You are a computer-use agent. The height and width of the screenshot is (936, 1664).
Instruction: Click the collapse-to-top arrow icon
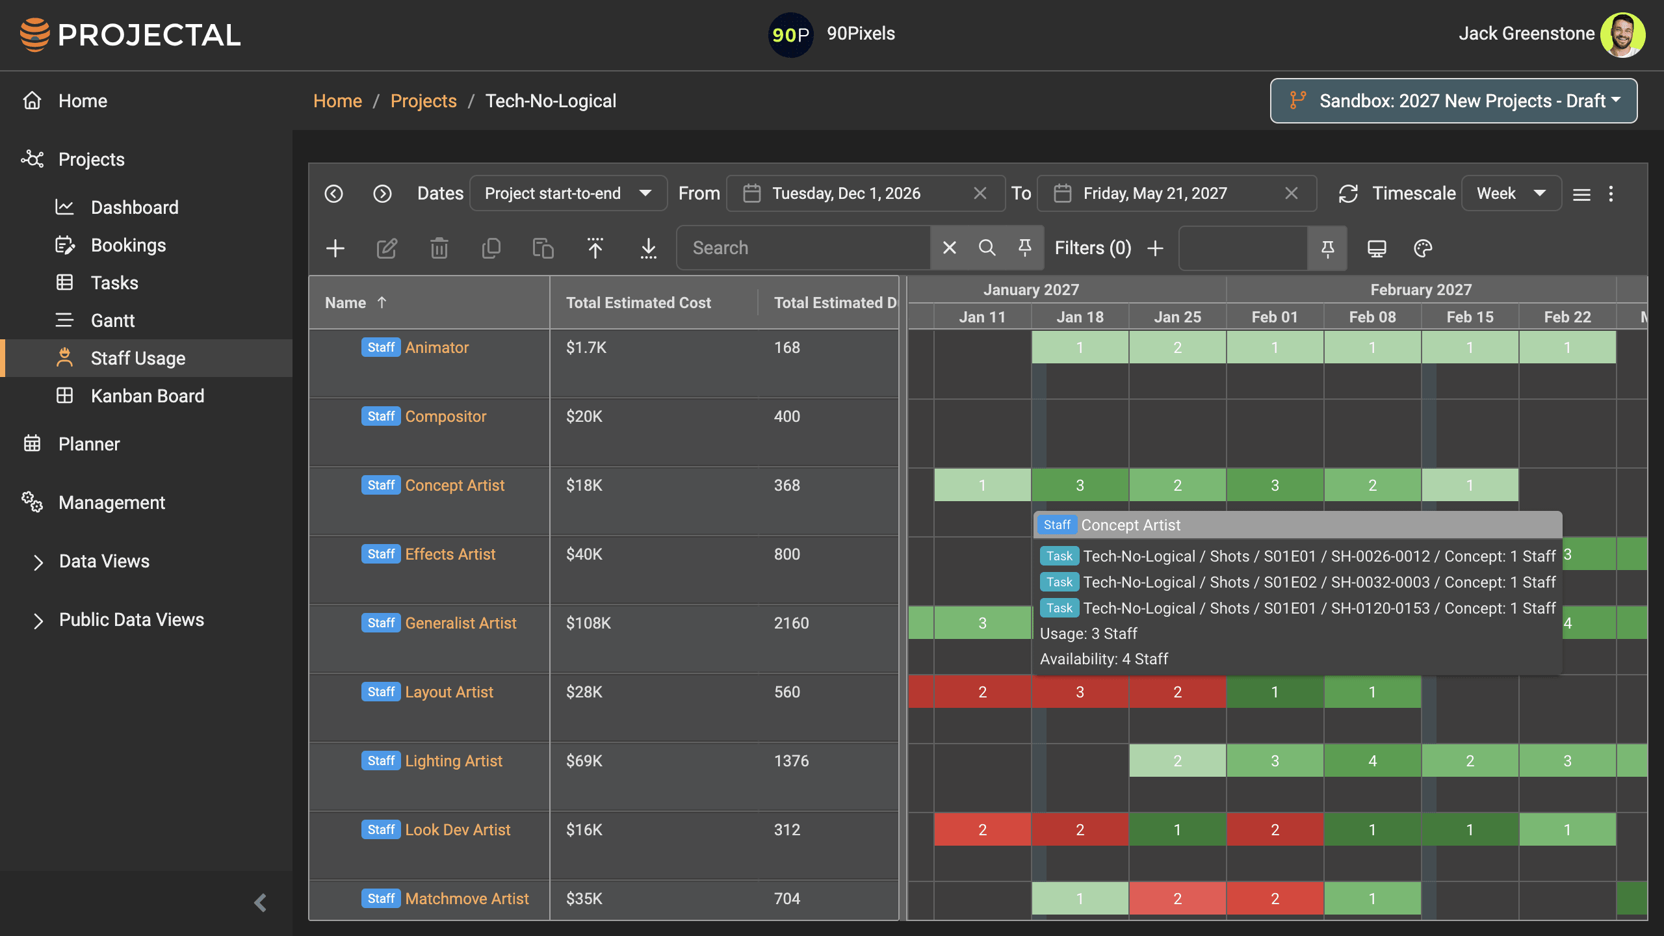595,248
